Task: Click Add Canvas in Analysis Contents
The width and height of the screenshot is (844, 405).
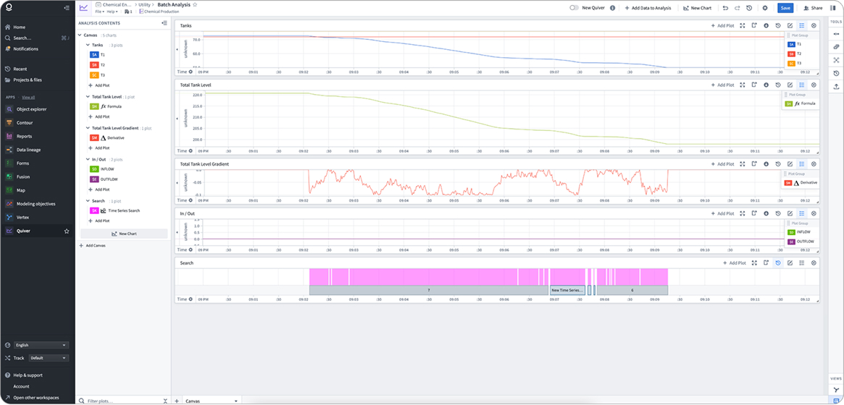Action: (93, 245)
